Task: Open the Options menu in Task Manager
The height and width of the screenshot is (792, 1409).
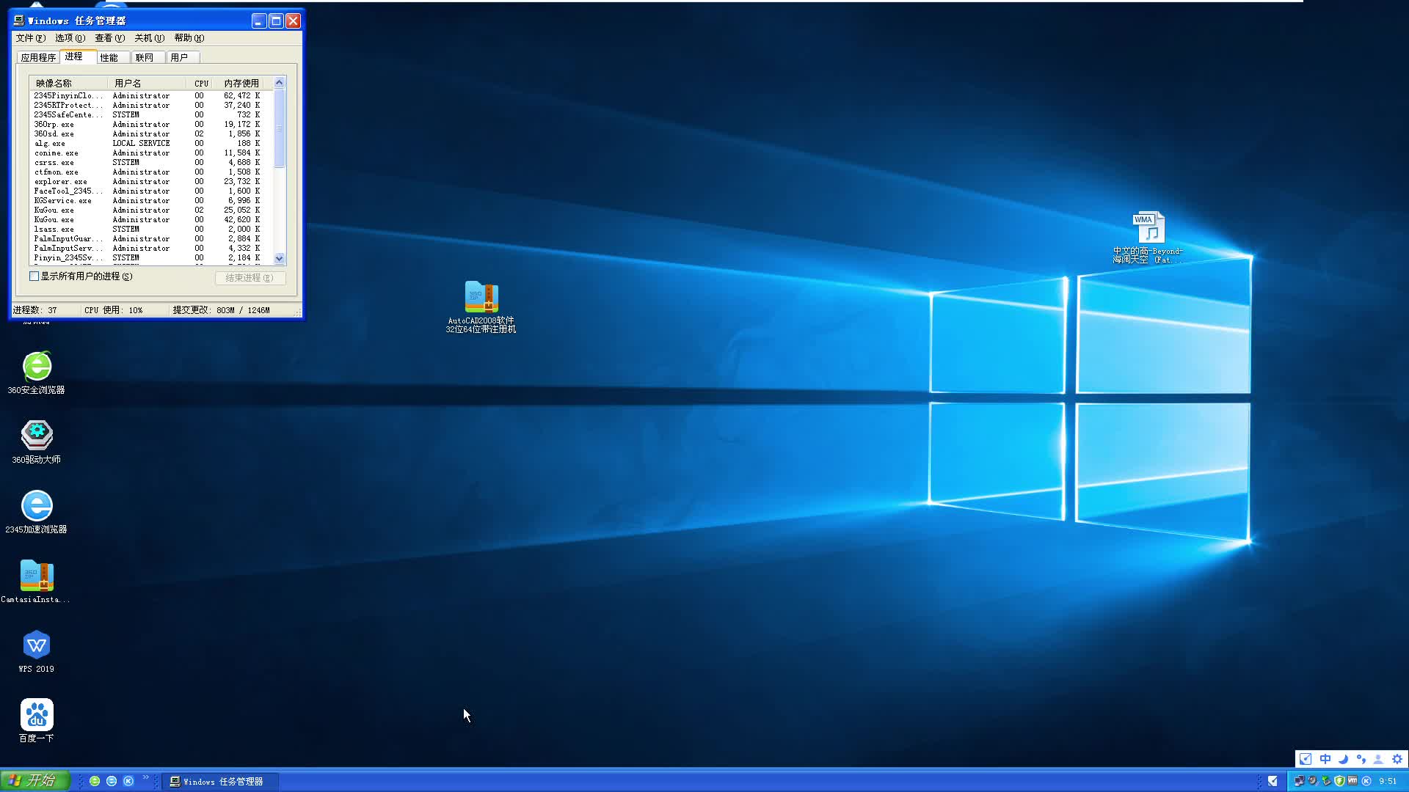Action: (70, 38)
